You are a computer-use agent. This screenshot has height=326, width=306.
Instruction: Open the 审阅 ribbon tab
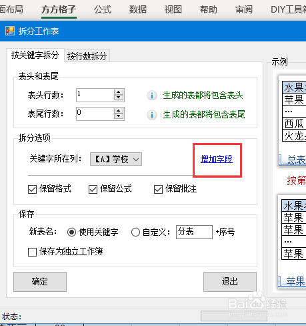tap(244, 9)
